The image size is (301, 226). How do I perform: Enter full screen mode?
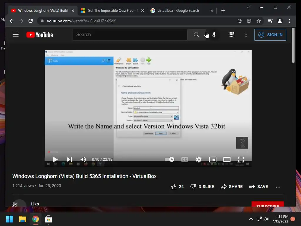click(241, 159)
